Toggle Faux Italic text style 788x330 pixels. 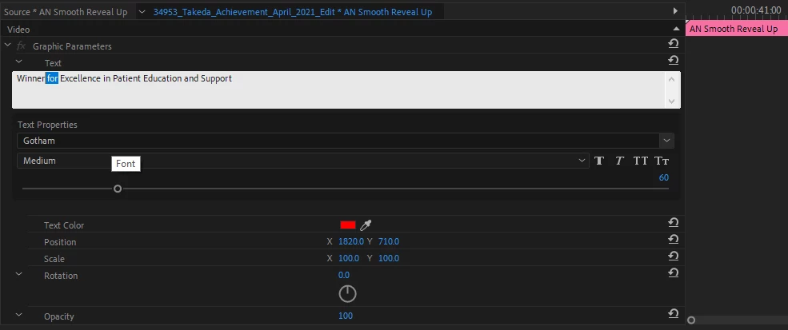(620, 161)
